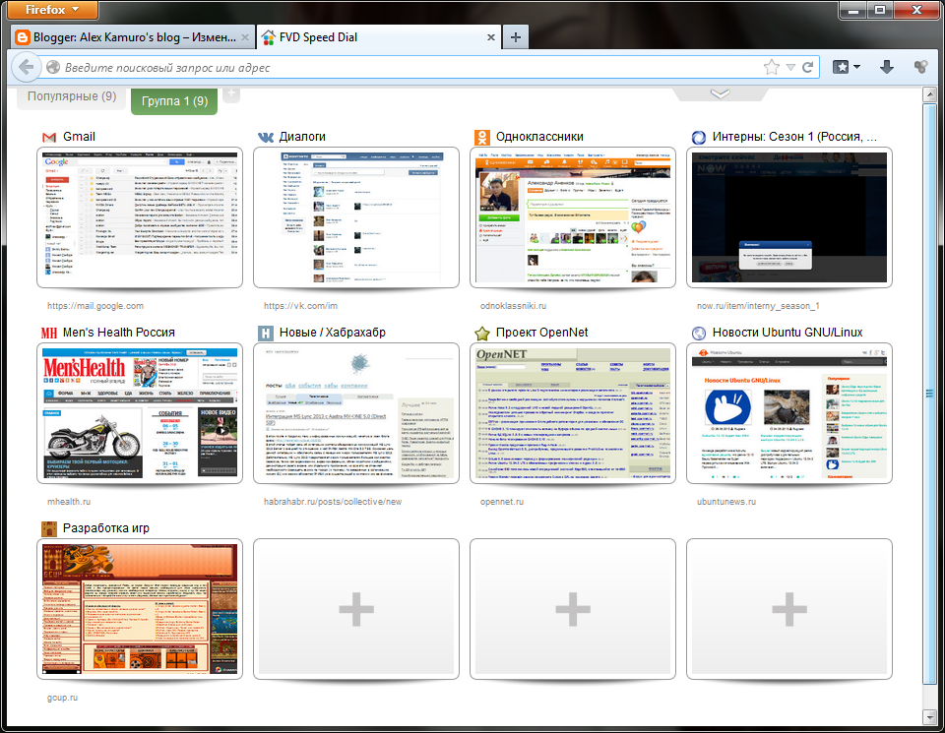
Task: Add a dial below the OpenNet tile
Action: point(573,609)
